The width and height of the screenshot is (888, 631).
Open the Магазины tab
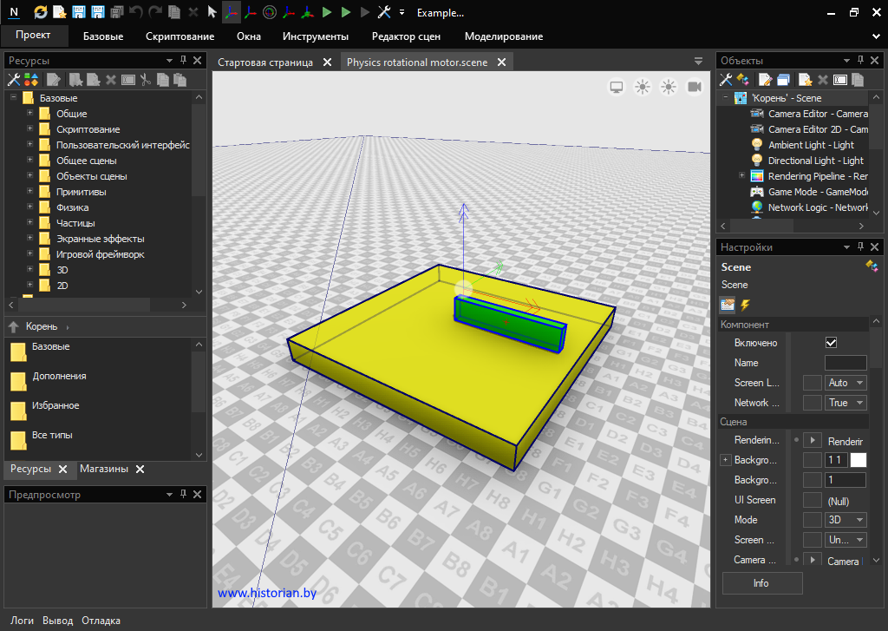[103, 469]
